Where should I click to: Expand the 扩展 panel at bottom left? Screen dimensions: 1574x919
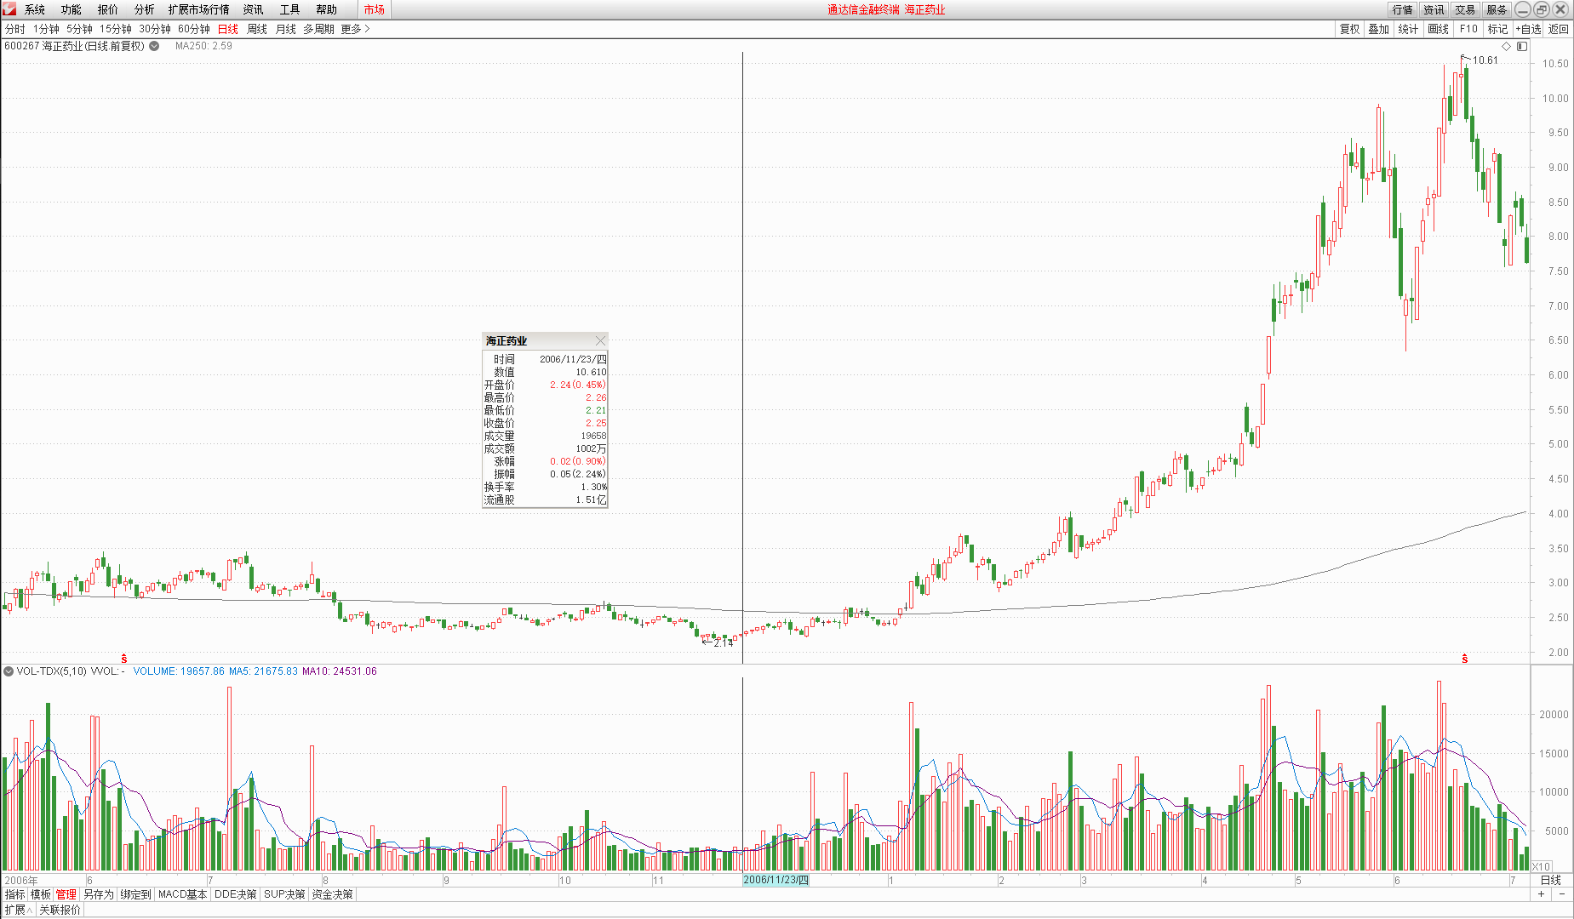tap(18, 910)
